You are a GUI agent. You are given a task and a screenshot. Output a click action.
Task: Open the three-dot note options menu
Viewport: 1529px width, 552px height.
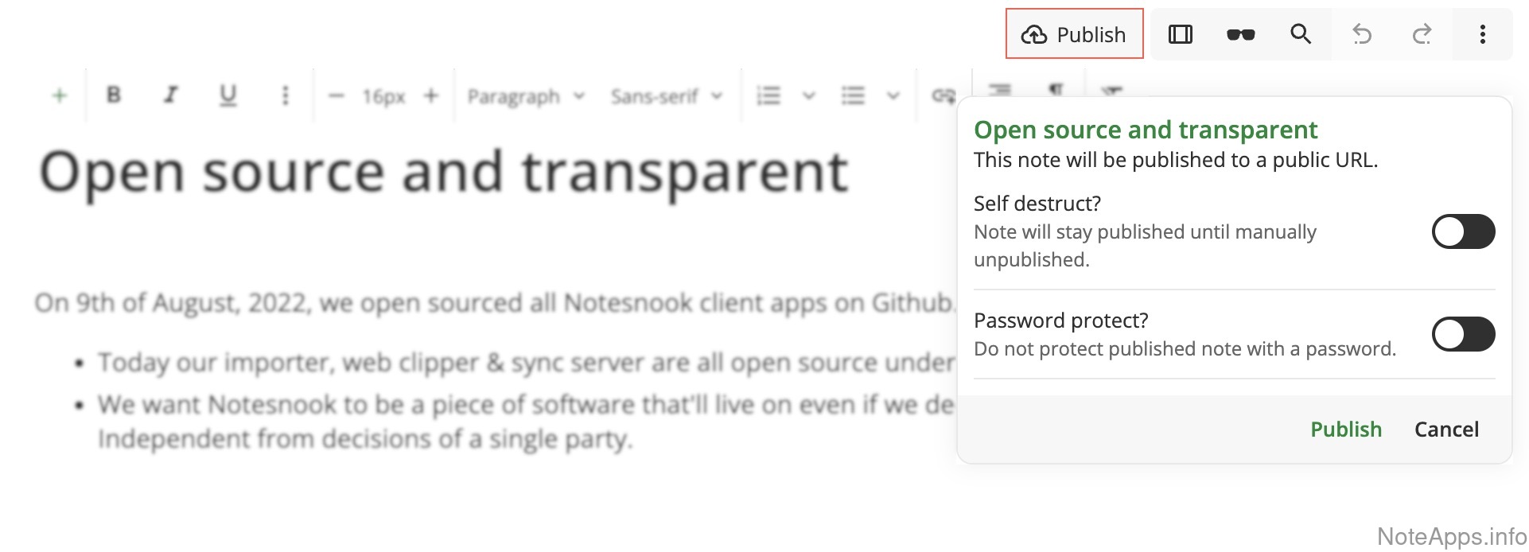1482,34
